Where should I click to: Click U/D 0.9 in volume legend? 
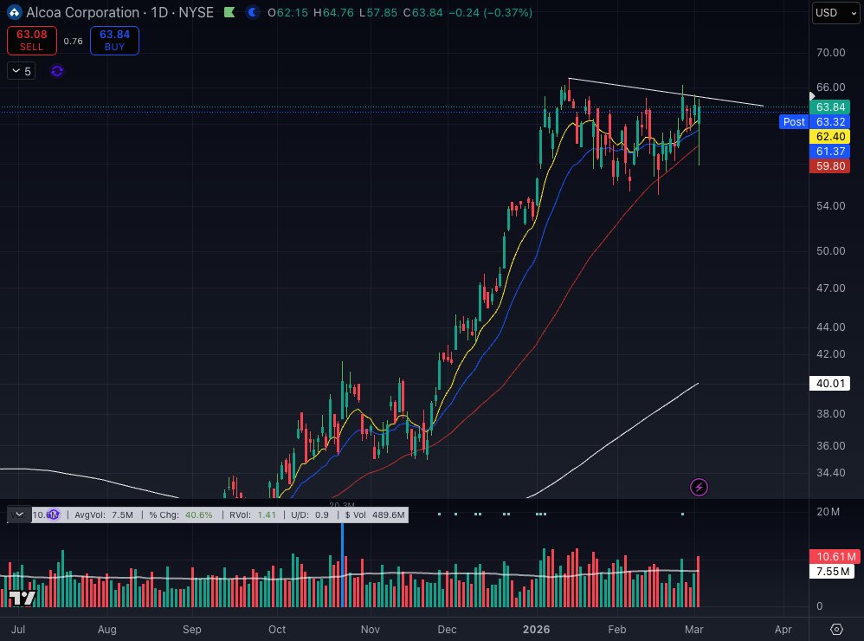click(310, 515)
